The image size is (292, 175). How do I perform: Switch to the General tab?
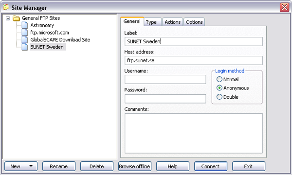[x=132, y=21]
